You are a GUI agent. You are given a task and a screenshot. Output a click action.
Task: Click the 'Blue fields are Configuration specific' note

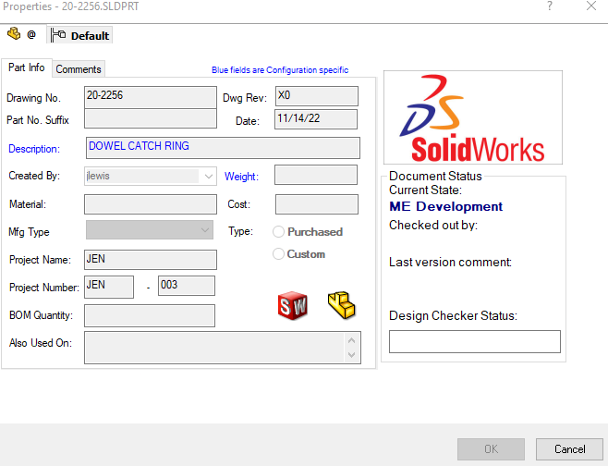click(x=280, y=70)
